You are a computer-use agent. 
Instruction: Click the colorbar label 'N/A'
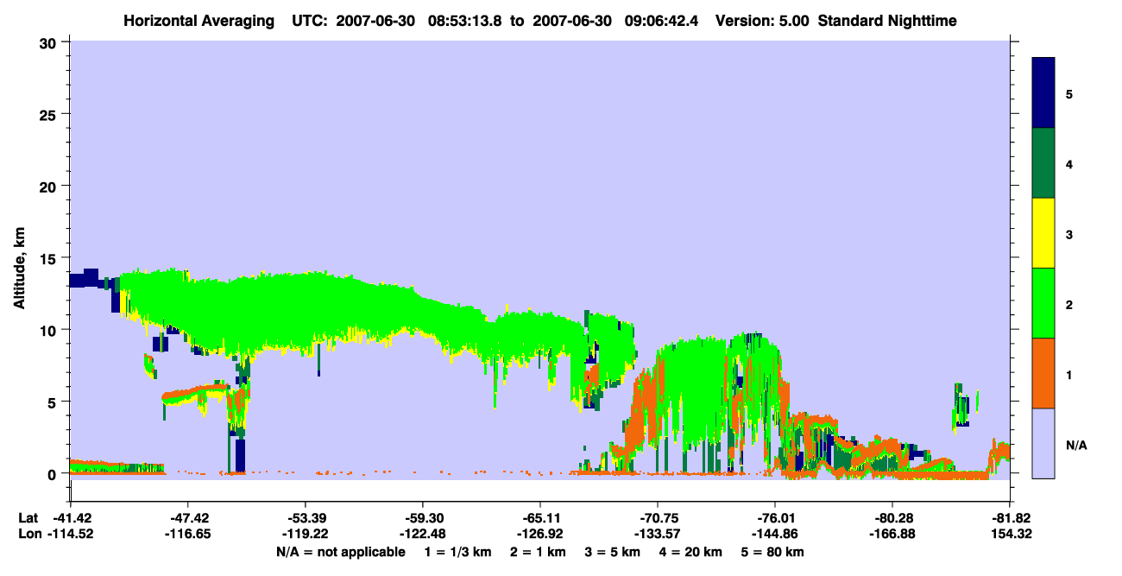click(x=1075, y=445)
